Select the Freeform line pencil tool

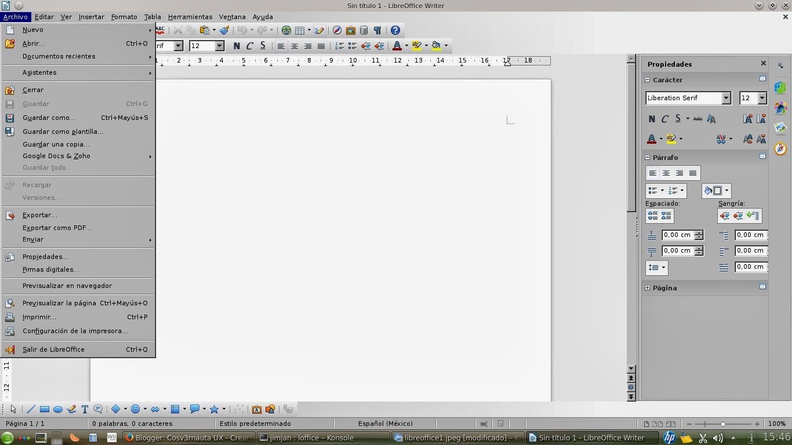[71, 409]
